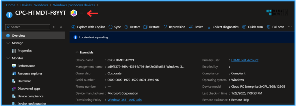Click the Restart toolbar button label
This screenshot has width=296, height=106.
[x=135, y=27]
